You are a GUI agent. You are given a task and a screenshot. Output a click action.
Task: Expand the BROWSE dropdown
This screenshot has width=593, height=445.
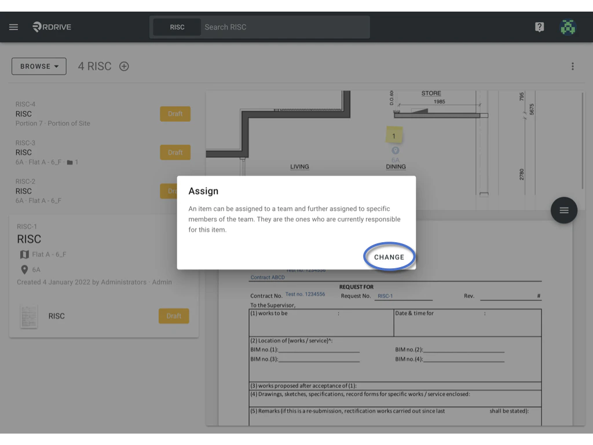click(38, 66)
